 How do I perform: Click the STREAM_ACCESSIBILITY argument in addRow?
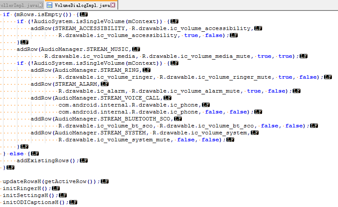90,28
